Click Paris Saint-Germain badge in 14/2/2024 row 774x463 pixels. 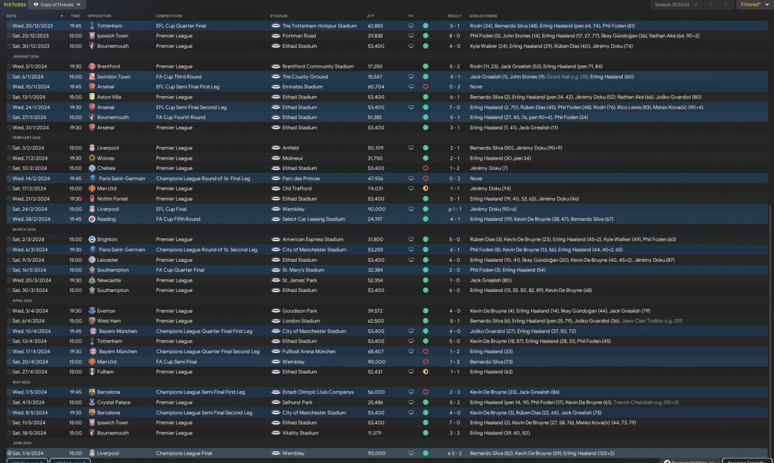tap(92, 178)
